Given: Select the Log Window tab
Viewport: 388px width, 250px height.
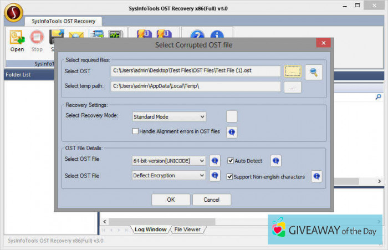Looking at the screenshot, I should pos(150,229).
